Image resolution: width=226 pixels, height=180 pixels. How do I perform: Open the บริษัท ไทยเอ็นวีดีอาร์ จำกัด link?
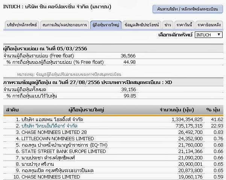[x=49, y=126]
